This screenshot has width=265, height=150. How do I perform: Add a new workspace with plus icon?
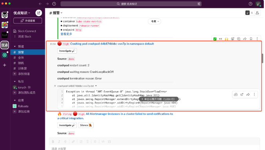tap(5, 65)
